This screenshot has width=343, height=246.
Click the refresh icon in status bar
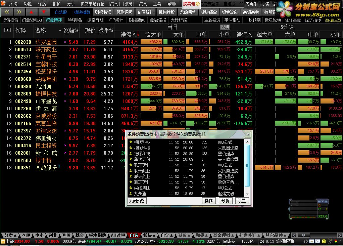click(306, 241)
